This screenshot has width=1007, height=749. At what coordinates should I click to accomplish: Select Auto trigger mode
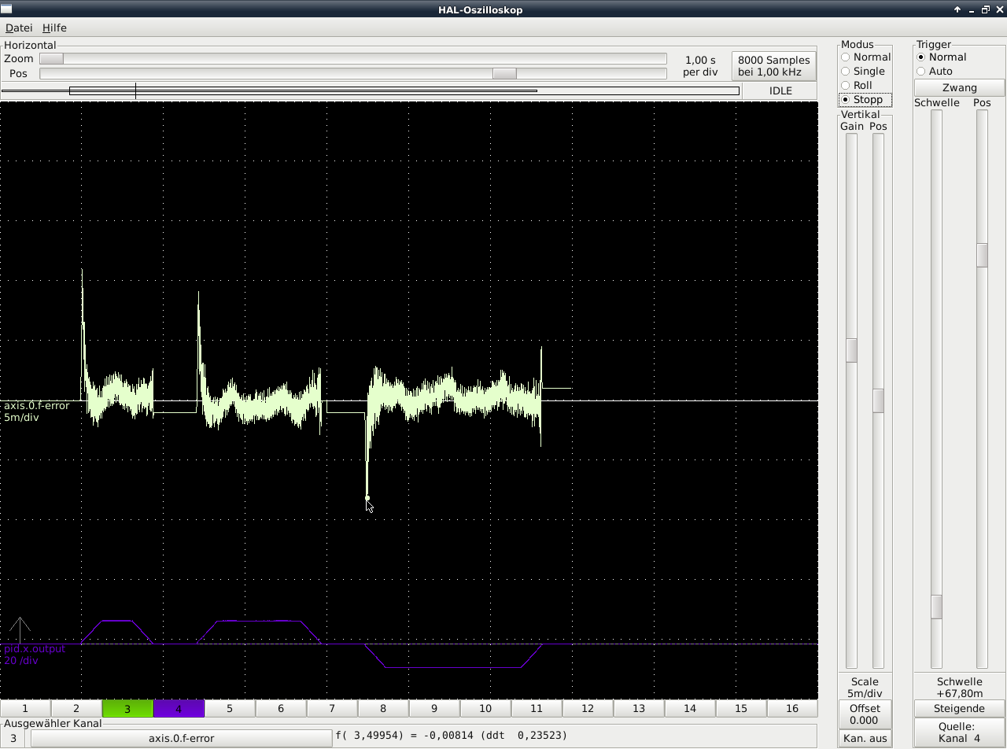pyautogui.click(x=935, y=71)
